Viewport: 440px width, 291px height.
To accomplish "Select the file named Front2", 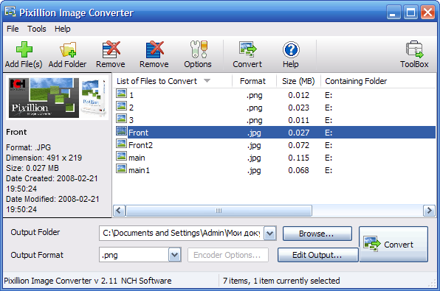I will point(140,145).
